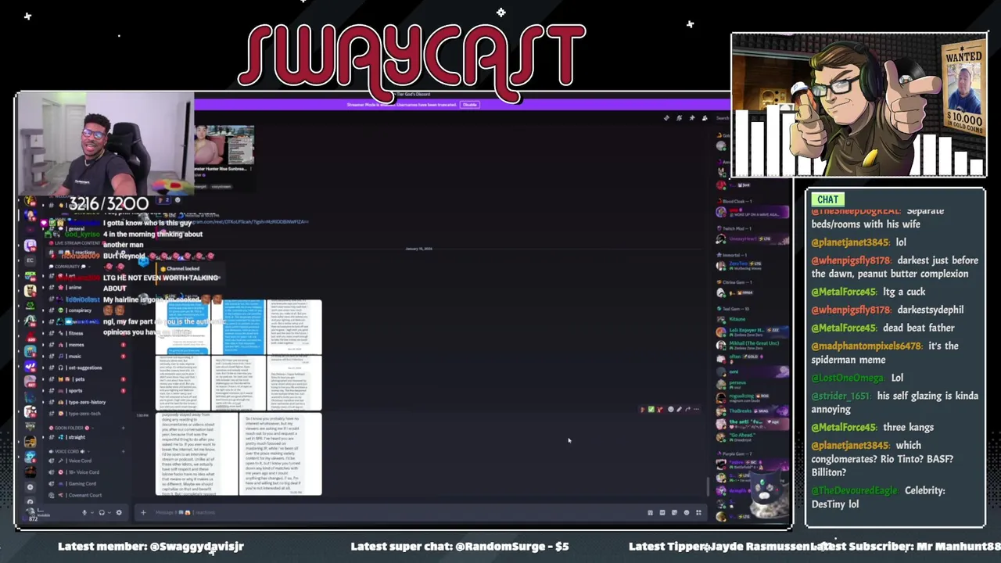Click member omi in the member list
Screen dimensions: 1001x563
(751, 372)
